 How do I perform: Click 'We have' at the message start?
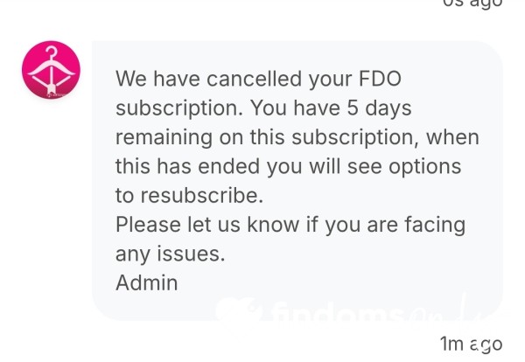tap(157, 79)
